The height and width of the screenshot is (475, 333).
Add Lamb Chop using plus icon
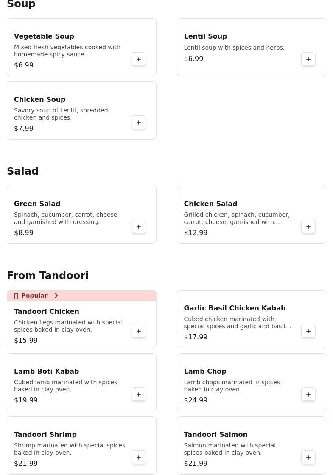pos(308,394)
